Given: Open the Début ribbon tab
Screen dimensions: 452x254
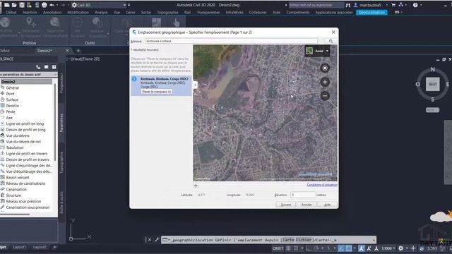Looking at the screenshot, I should 11,13.
